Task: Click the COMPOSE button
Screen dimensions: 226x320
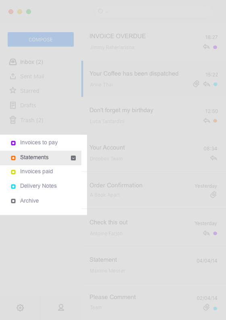Action: [41, 39]
